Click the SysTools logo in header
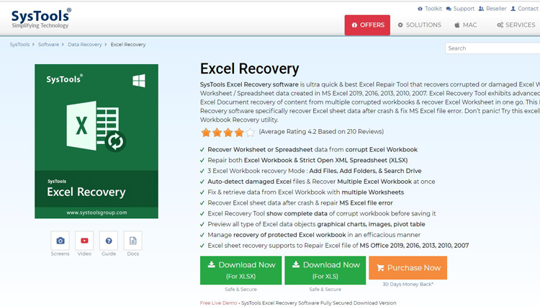 click(x=41, y=18)
